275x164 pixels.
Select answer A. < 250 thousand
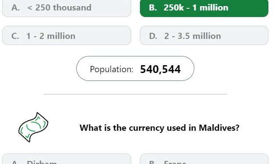coord(67,8)
